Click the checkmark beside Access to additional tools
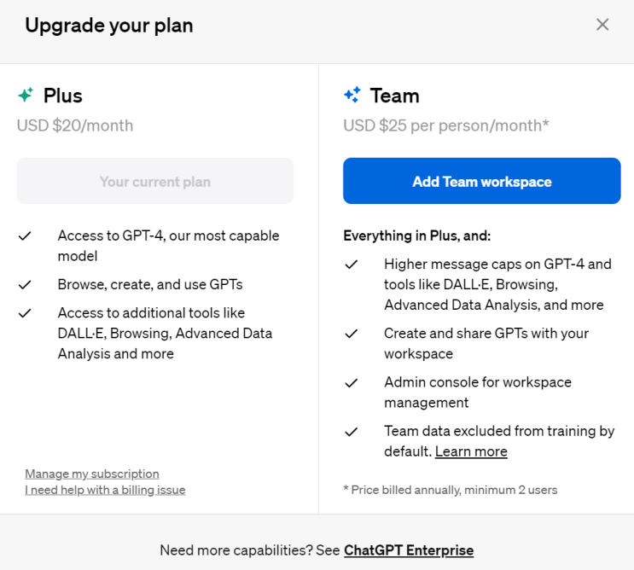 [x=26, y=313]
